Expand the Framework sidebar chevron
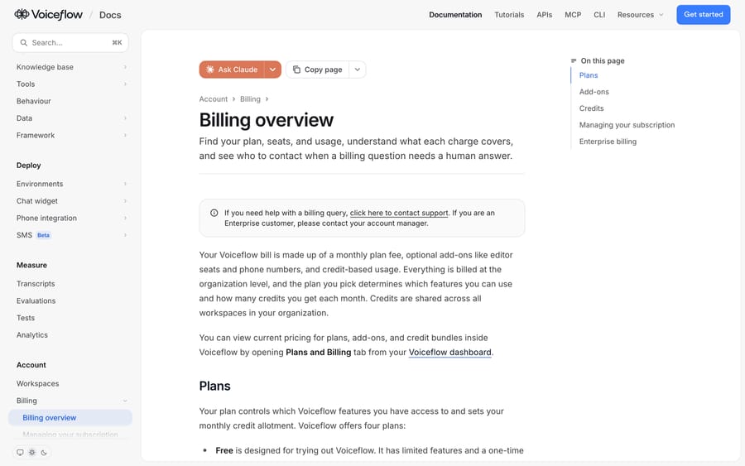This screenshot has width=745, height=466. [125, 136]
